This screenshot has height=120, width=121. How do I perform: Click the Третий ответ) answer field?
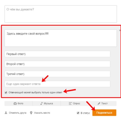tap(57, 74)
